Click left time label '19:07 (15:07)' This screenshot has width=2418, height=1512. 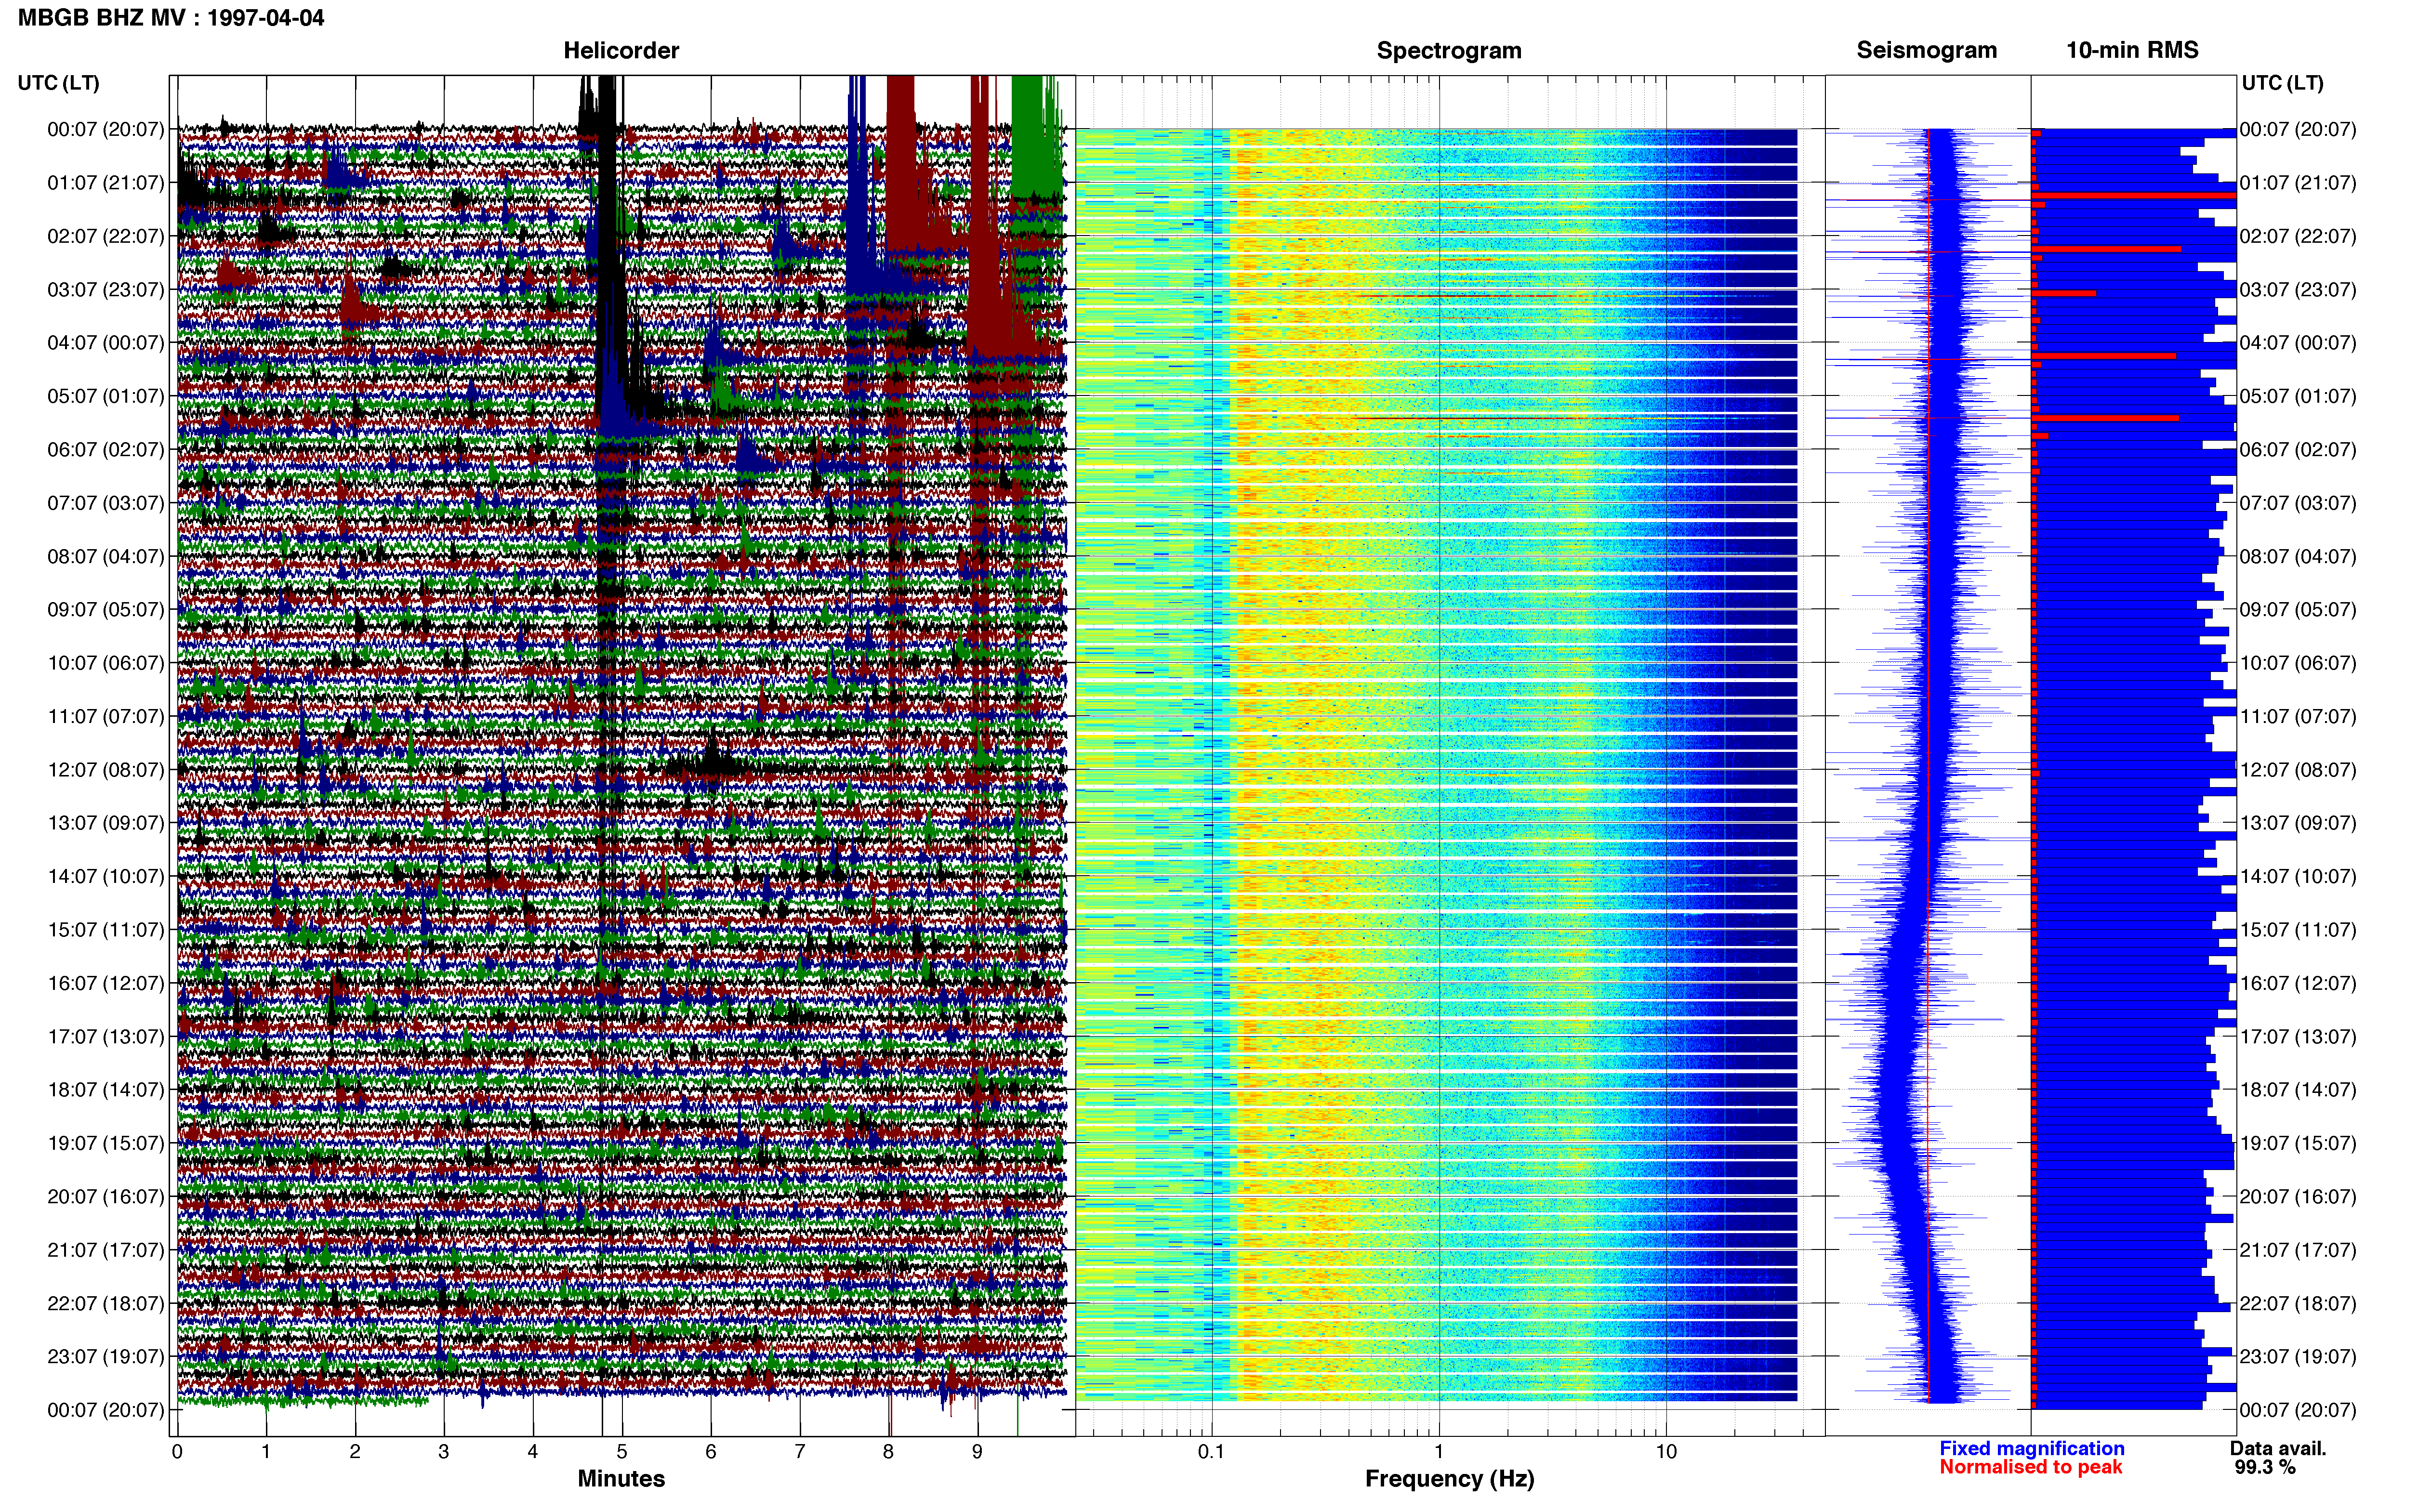pyautogui.click(x=106, y=1143)
